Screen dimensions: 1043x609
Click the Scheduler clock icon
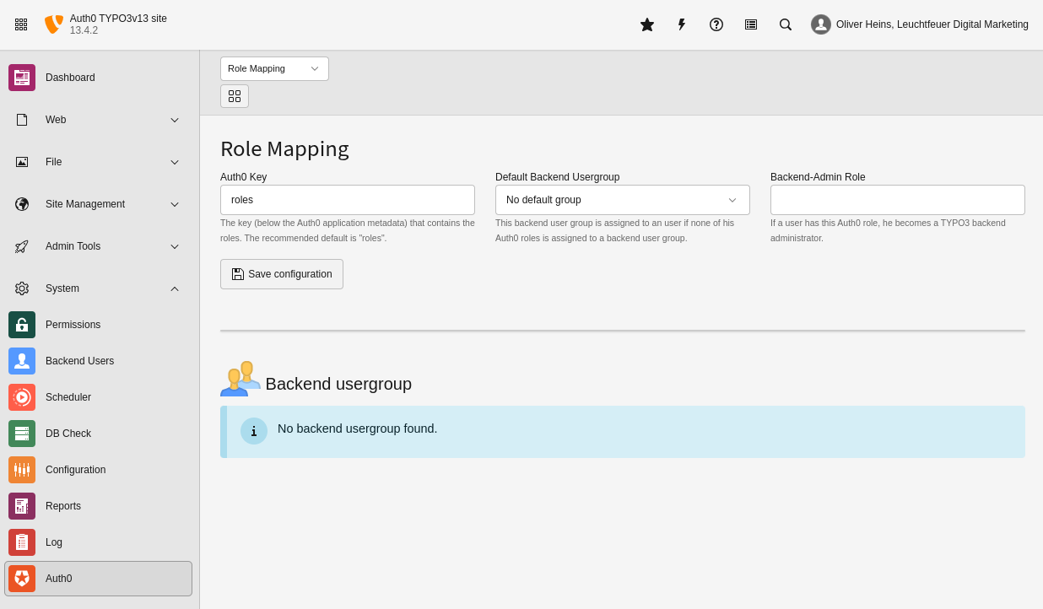pos(22,397)
